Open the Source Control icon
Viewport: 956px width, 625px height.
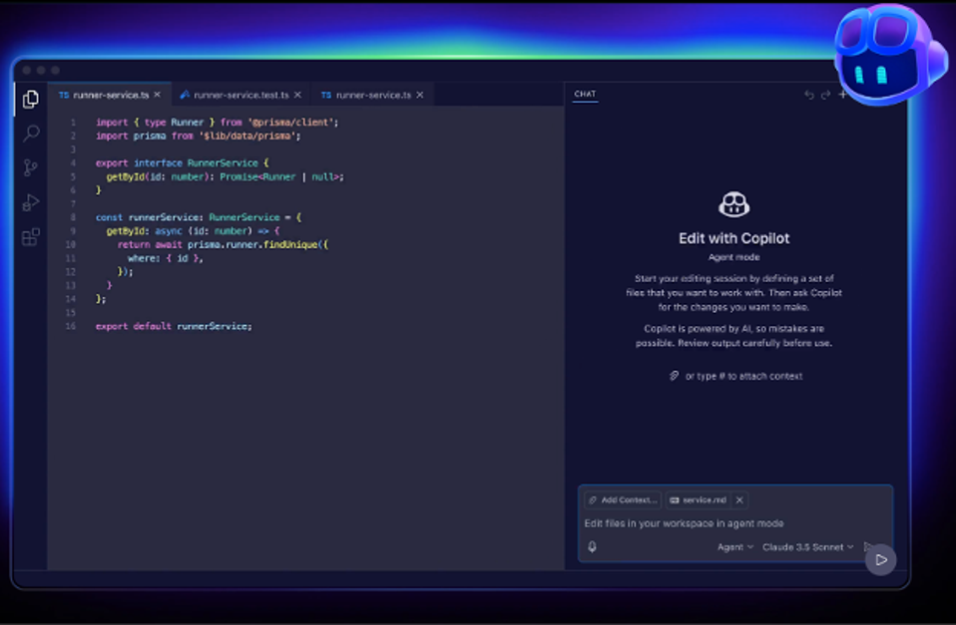(x=31, y=167)
